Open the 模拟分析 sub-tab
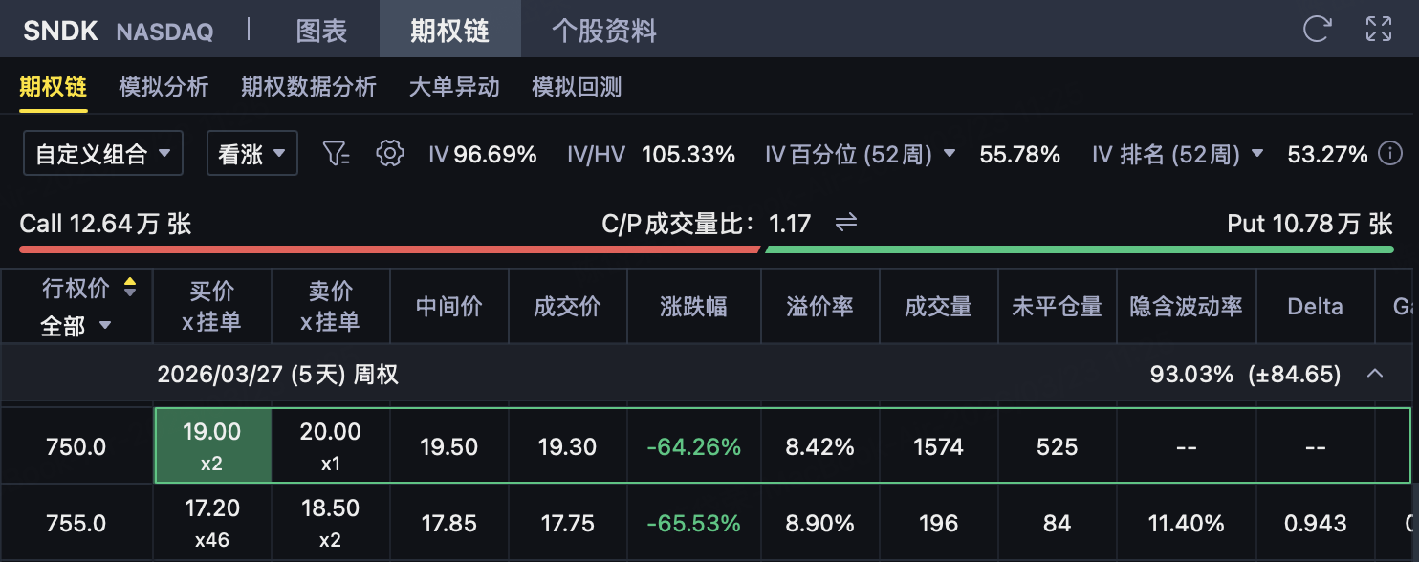The width and height of the screenshot is (1419, 562). (x=164, y=87)
